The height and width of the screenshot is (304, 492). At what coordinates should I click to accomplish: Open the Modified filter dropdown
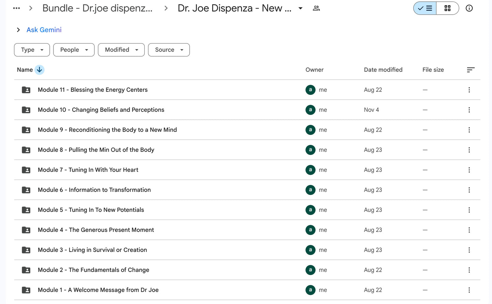pyautogui.click(x=121, y=50)
